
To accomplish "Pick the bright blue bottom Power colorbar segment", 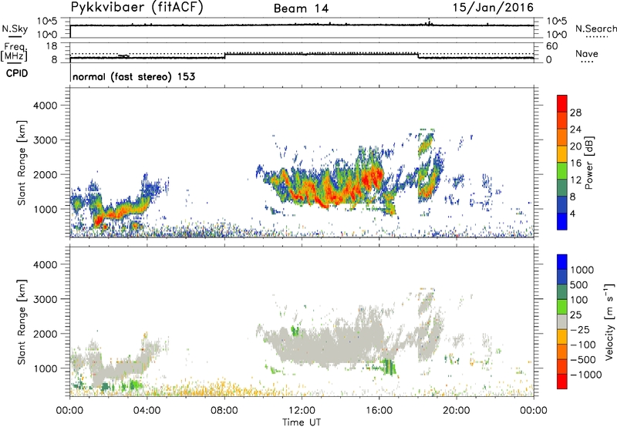I will pos(562,221).
